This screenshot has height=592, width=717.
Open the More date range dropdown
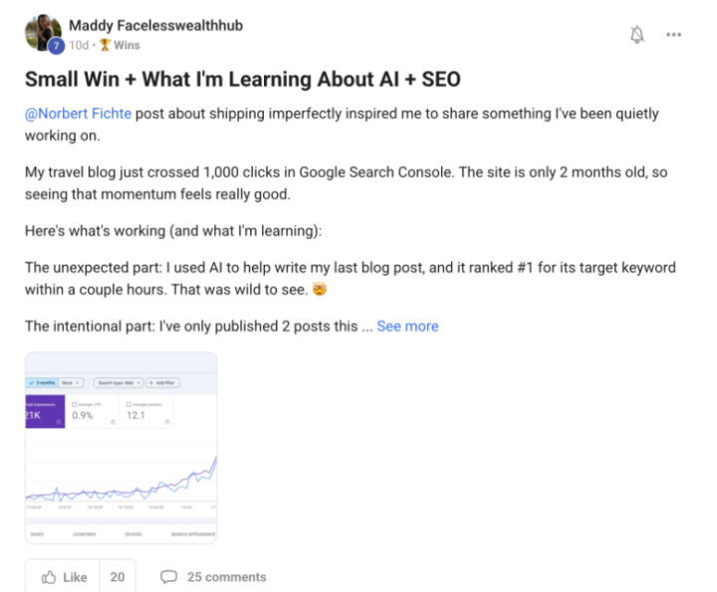click(x=71, y=381)
